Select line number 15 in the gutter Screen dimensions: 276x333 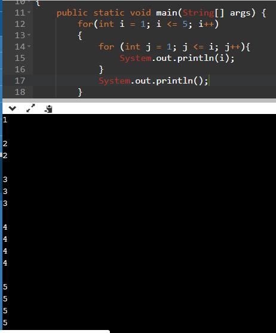click(x=20, y=58)
